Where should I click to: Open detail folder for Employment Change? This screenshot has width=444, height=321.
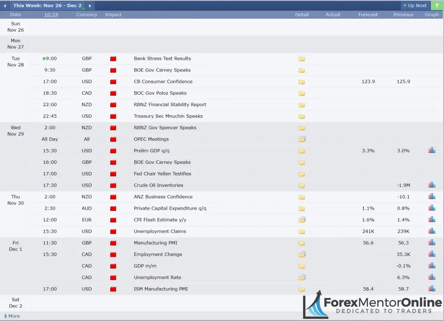(x=302, y=255)
